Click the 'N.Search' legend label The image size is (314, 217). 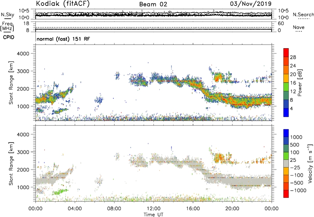[x=303, y=14]
